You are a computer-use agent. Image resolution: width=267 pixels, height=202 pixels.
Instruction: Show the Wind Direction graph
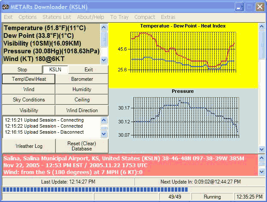(82, 110)
